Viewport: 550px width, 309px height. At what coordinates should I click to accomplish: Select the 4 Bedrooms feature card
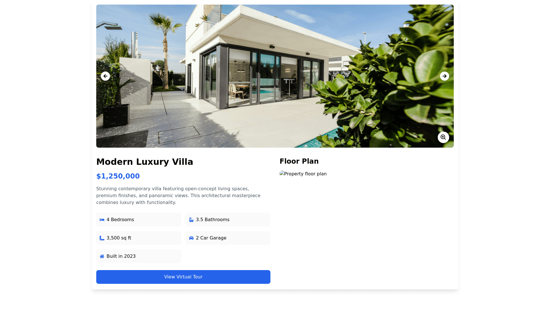coord(139,220)
